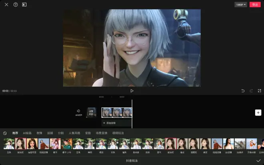Click the red 导出 export button

(x=254, y=5)
